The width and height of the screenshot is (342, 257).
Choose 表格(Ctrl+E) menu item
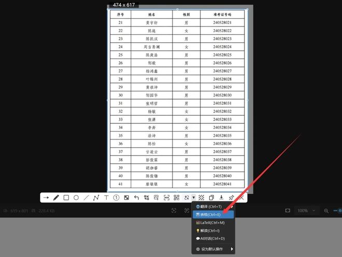[213, 215]
